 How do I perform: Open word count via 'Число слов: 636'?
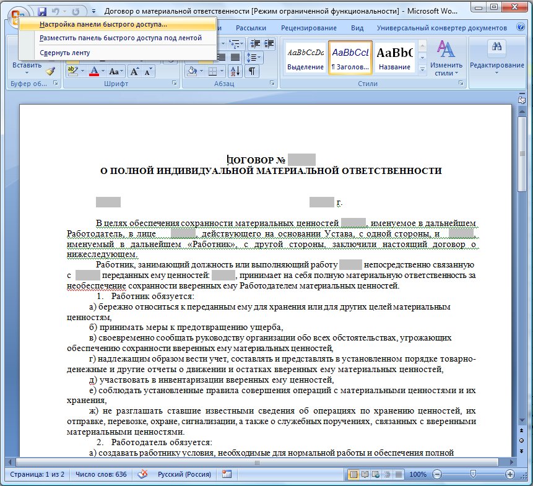[x=101, y=474]
